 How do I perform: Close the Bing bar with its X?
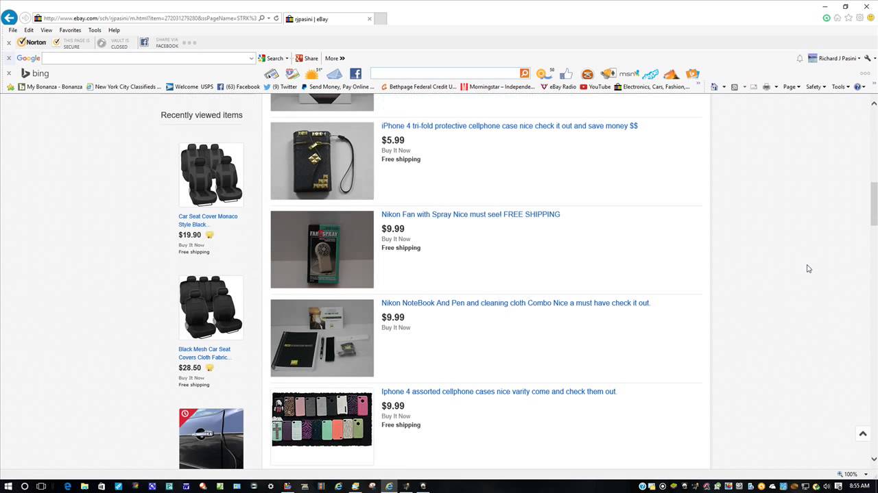coord(9,73)
